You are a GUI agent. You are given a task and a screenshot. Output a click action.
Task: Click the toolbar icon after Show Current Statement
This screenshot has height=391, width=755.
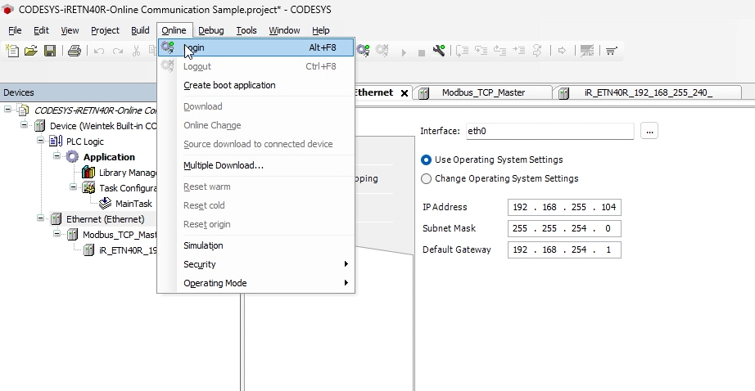[x=587, y=51]
